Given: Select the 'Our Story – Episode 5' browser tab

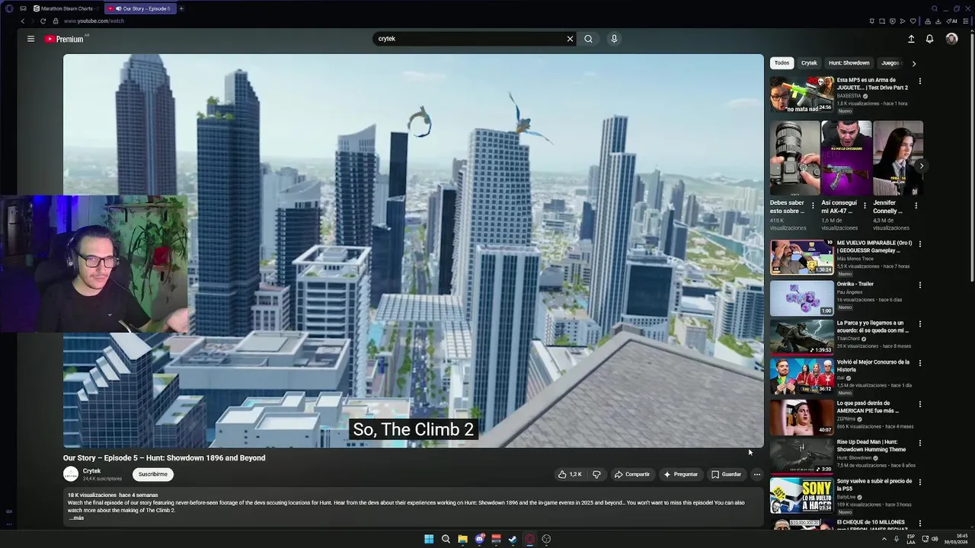Looking at the screenshot, I should (141, 8).
